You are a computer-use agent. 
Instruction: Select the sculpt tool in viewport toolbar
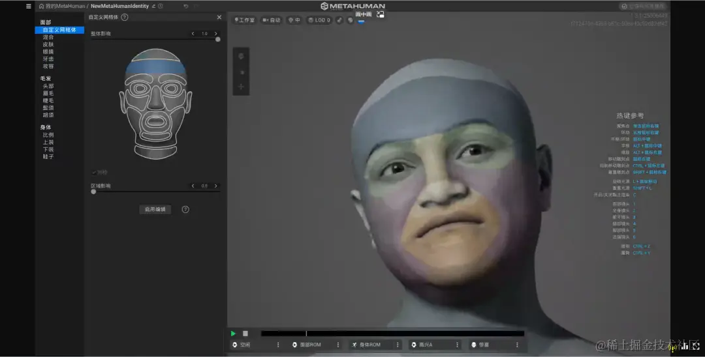point(241,57)
